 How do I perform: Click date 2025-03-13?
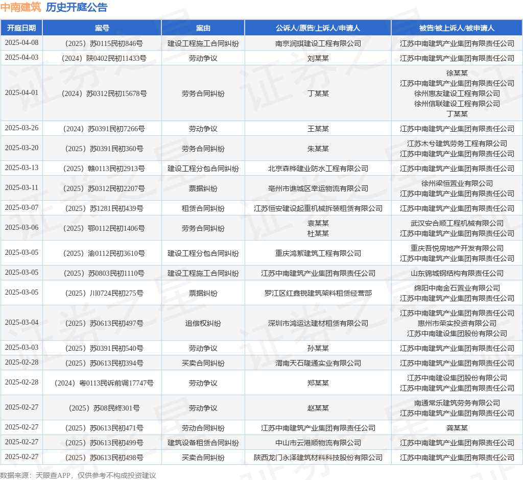21,167
